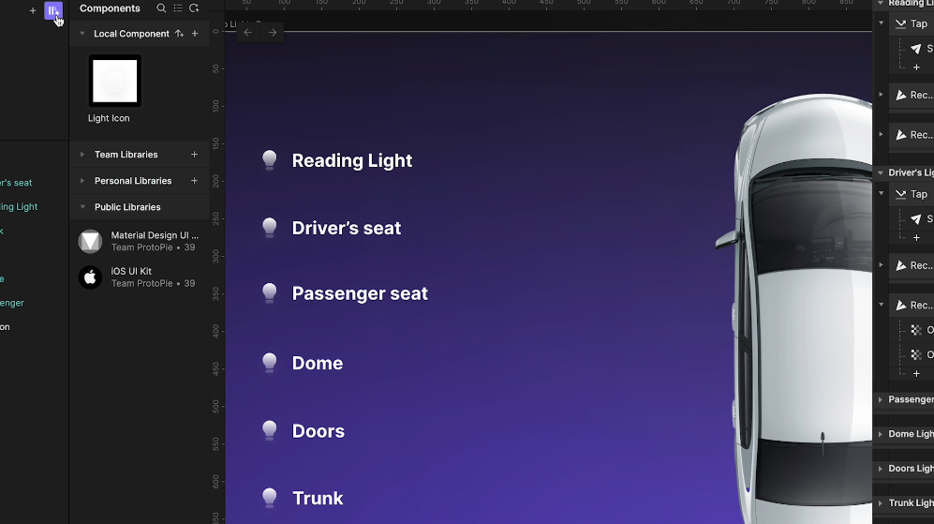Open search in the Components panel
The height and width of the screenshot is (524, 934).
coord(161,8)
